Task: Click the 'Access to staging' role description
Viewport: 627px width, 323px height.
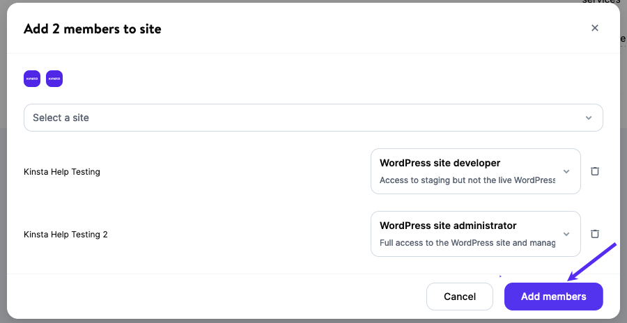Action: 467,180
